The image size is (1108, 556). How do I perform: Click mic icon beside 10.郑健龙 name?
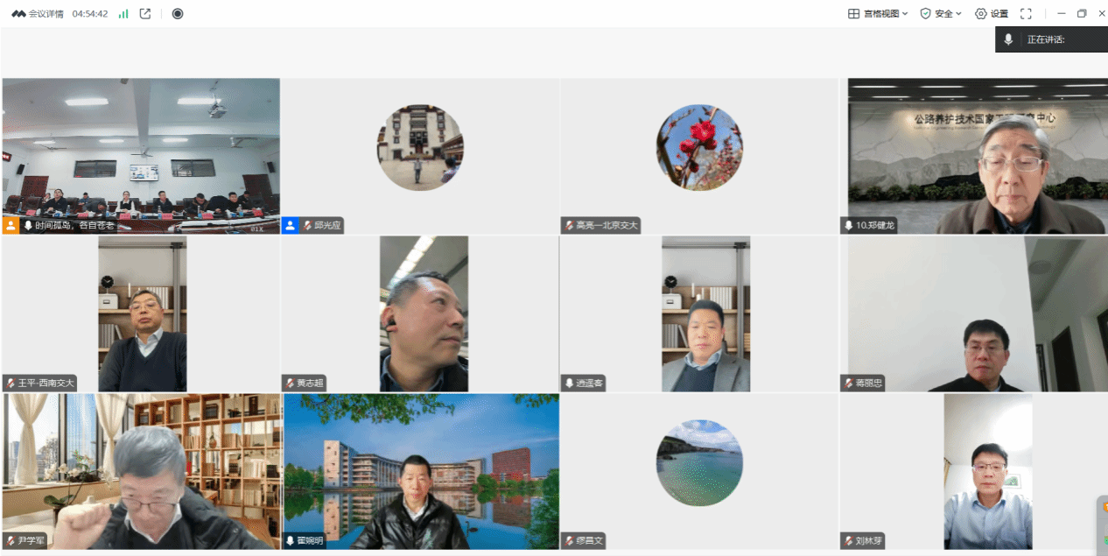tap(849, 225)
